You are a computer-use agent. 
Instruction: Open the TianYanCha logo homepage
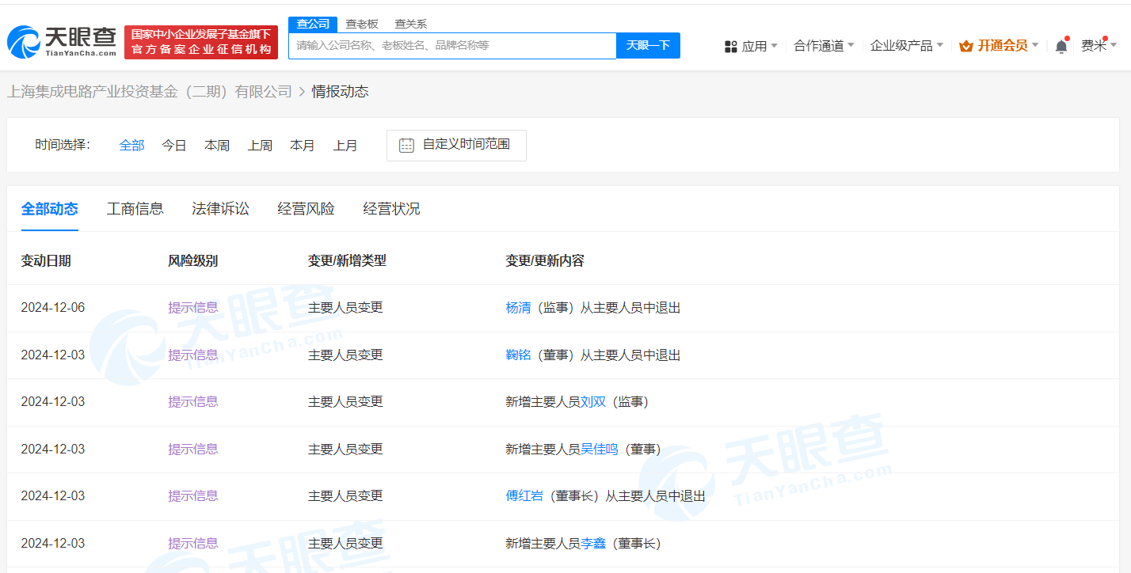[62, 42]
